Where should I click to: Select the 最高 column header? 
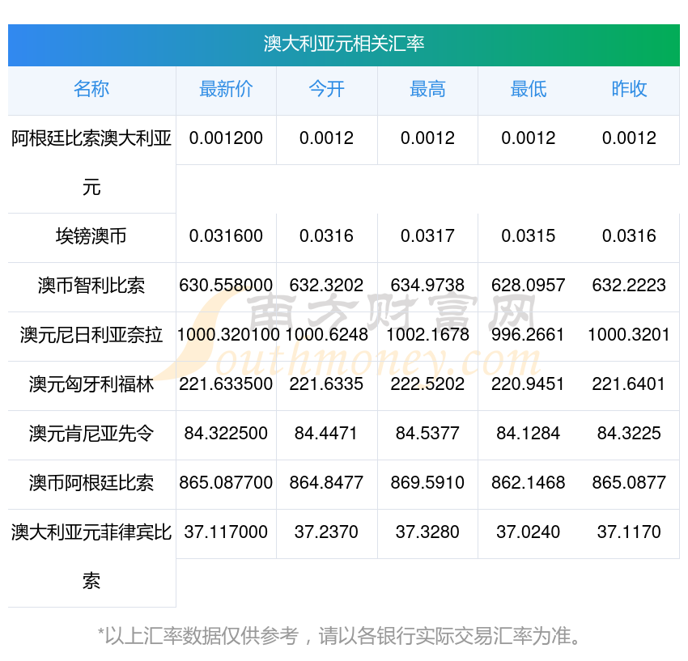pos(427,89)
